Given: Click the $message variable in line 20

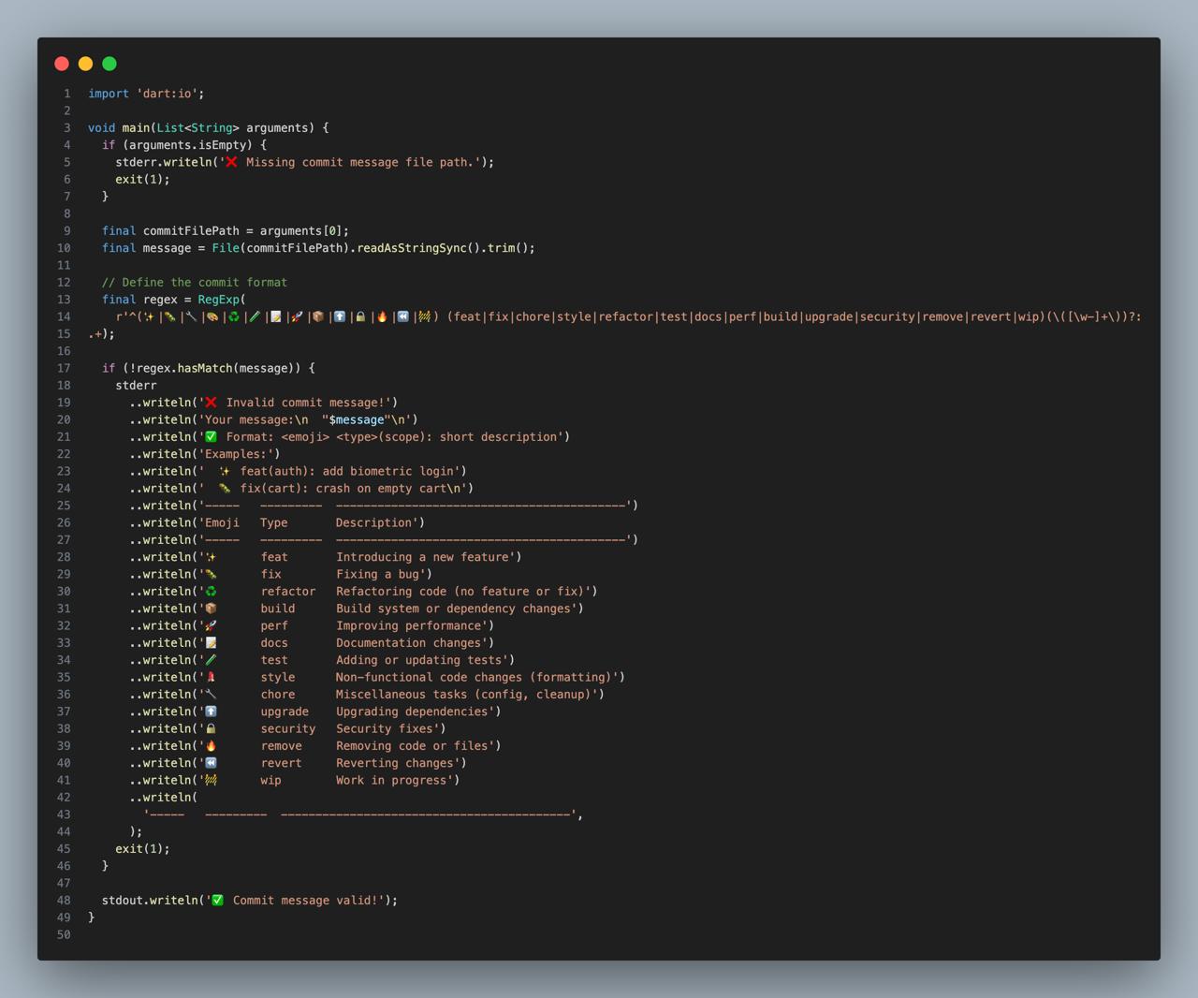Looking at the screenshot, I should tap(357, 419).
